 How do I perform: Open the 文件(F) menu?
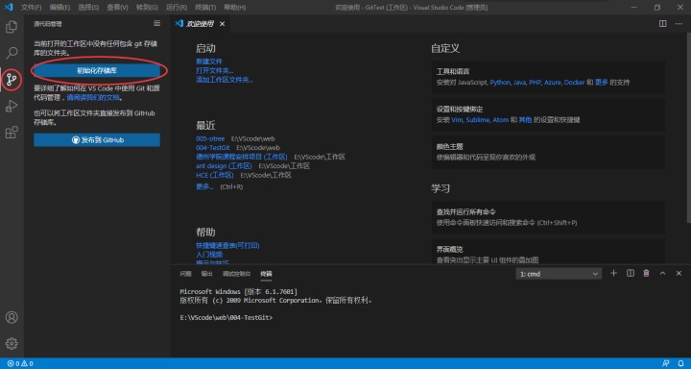pos(32,8)
